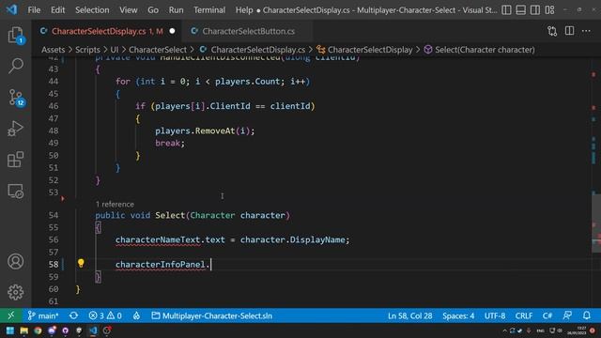Viewport: 601px width, 338px height.
Task: Click the yellow lightbulb quick-fix icon
Action: coord(81,263)
